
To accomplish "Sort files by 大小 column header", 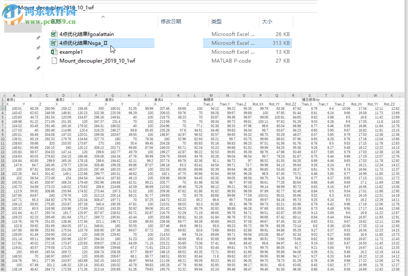I will point(267,22).
